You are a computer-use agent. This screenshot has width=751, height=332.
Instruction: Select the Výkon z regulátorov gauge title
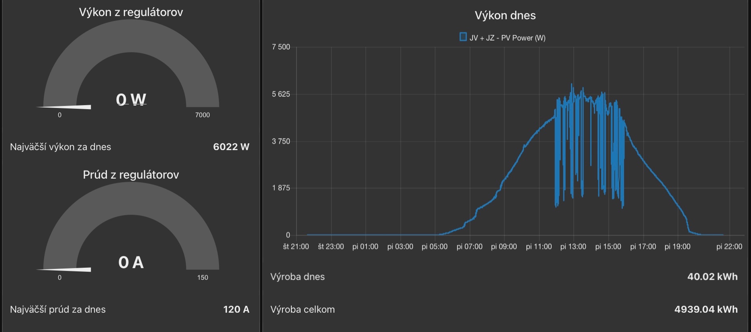(x=131, y=12)
